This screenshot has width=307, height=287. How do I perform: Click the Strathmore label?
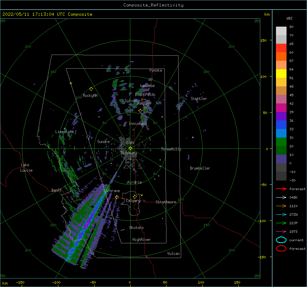point(166,202)
